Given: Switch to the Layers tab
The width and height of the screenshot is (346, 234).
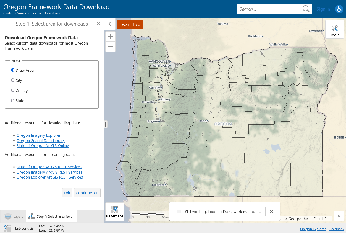Looking at the screenshot, I should click(x=13, y=216).
